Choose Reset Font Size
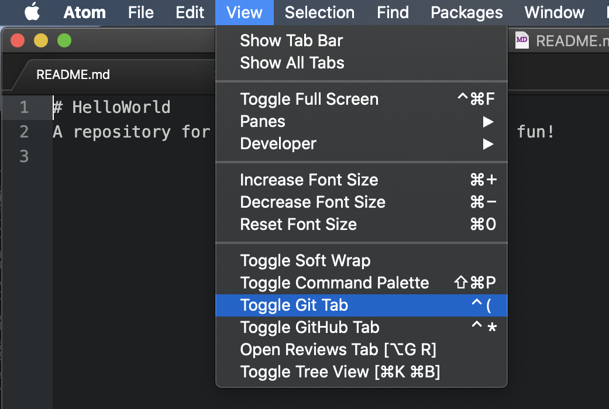 (x=298, y=225)
